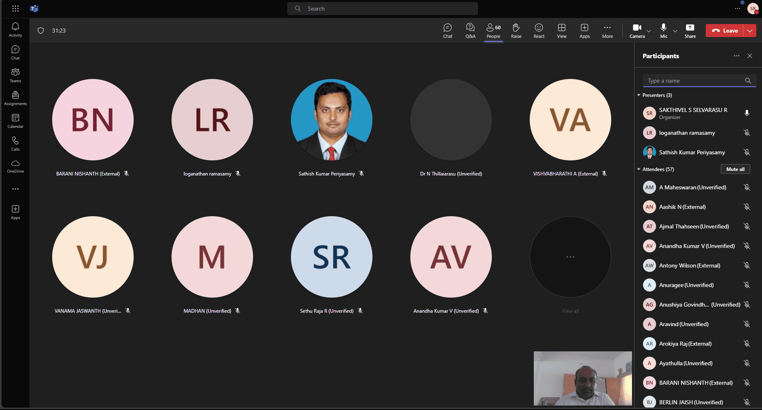Screen dimensions: 762x410
Task: Open the Assignments app in sidebar
Action: (x=15, y=98)
